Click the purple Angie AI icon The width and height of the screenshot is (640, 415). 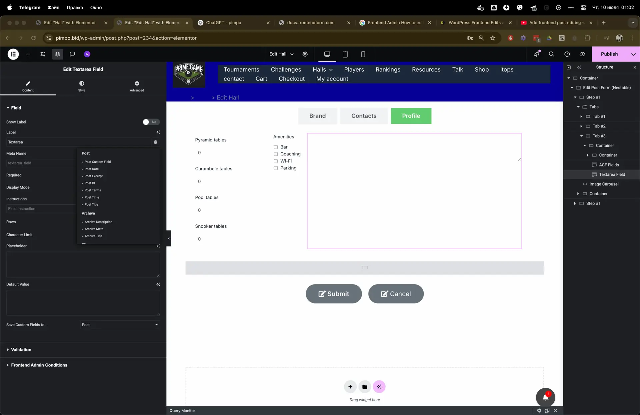(87, 54)
